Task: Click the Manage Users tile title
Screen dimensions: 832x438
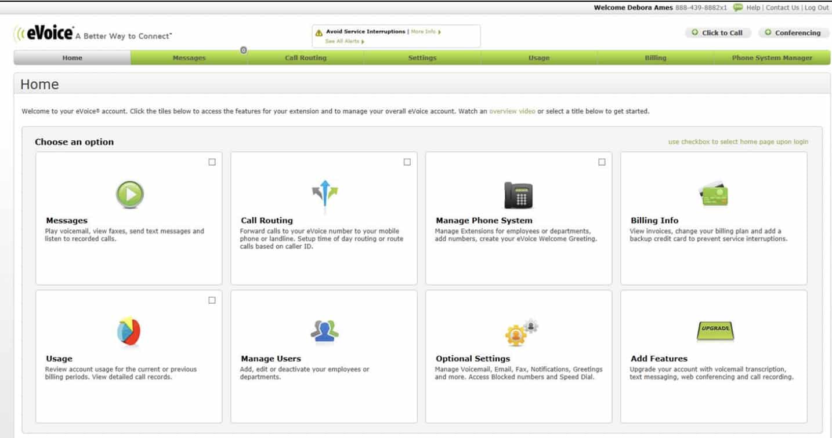Action: (271, 359)
